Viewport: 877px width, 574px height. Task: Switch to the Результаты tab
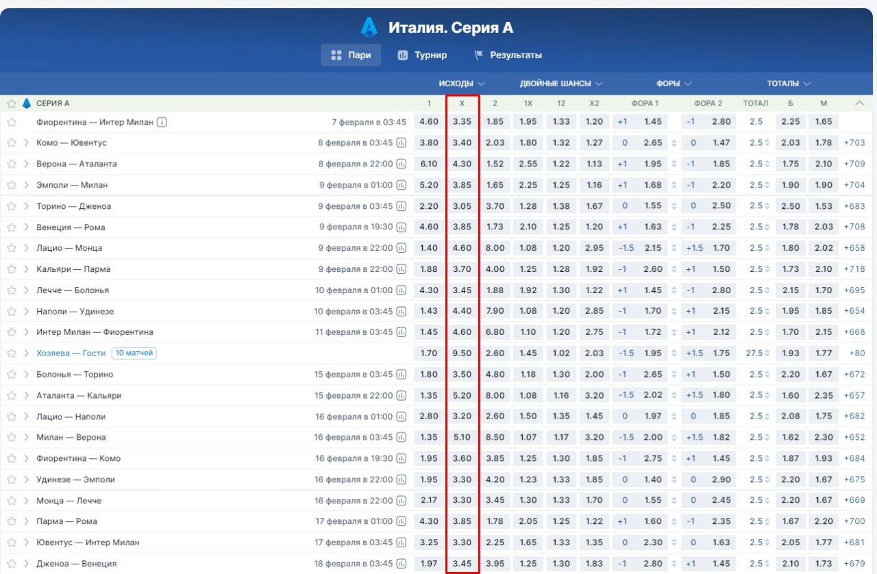click(508, 55)
